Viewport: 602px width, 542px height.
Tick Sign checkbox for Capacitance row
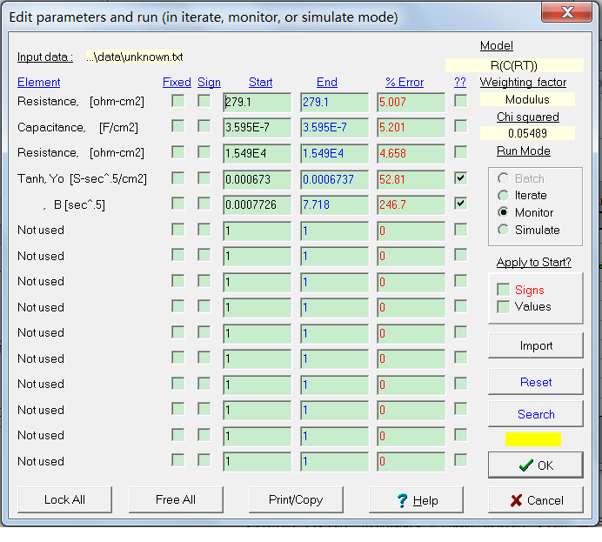pyautogui.click(x=204, y=127)
